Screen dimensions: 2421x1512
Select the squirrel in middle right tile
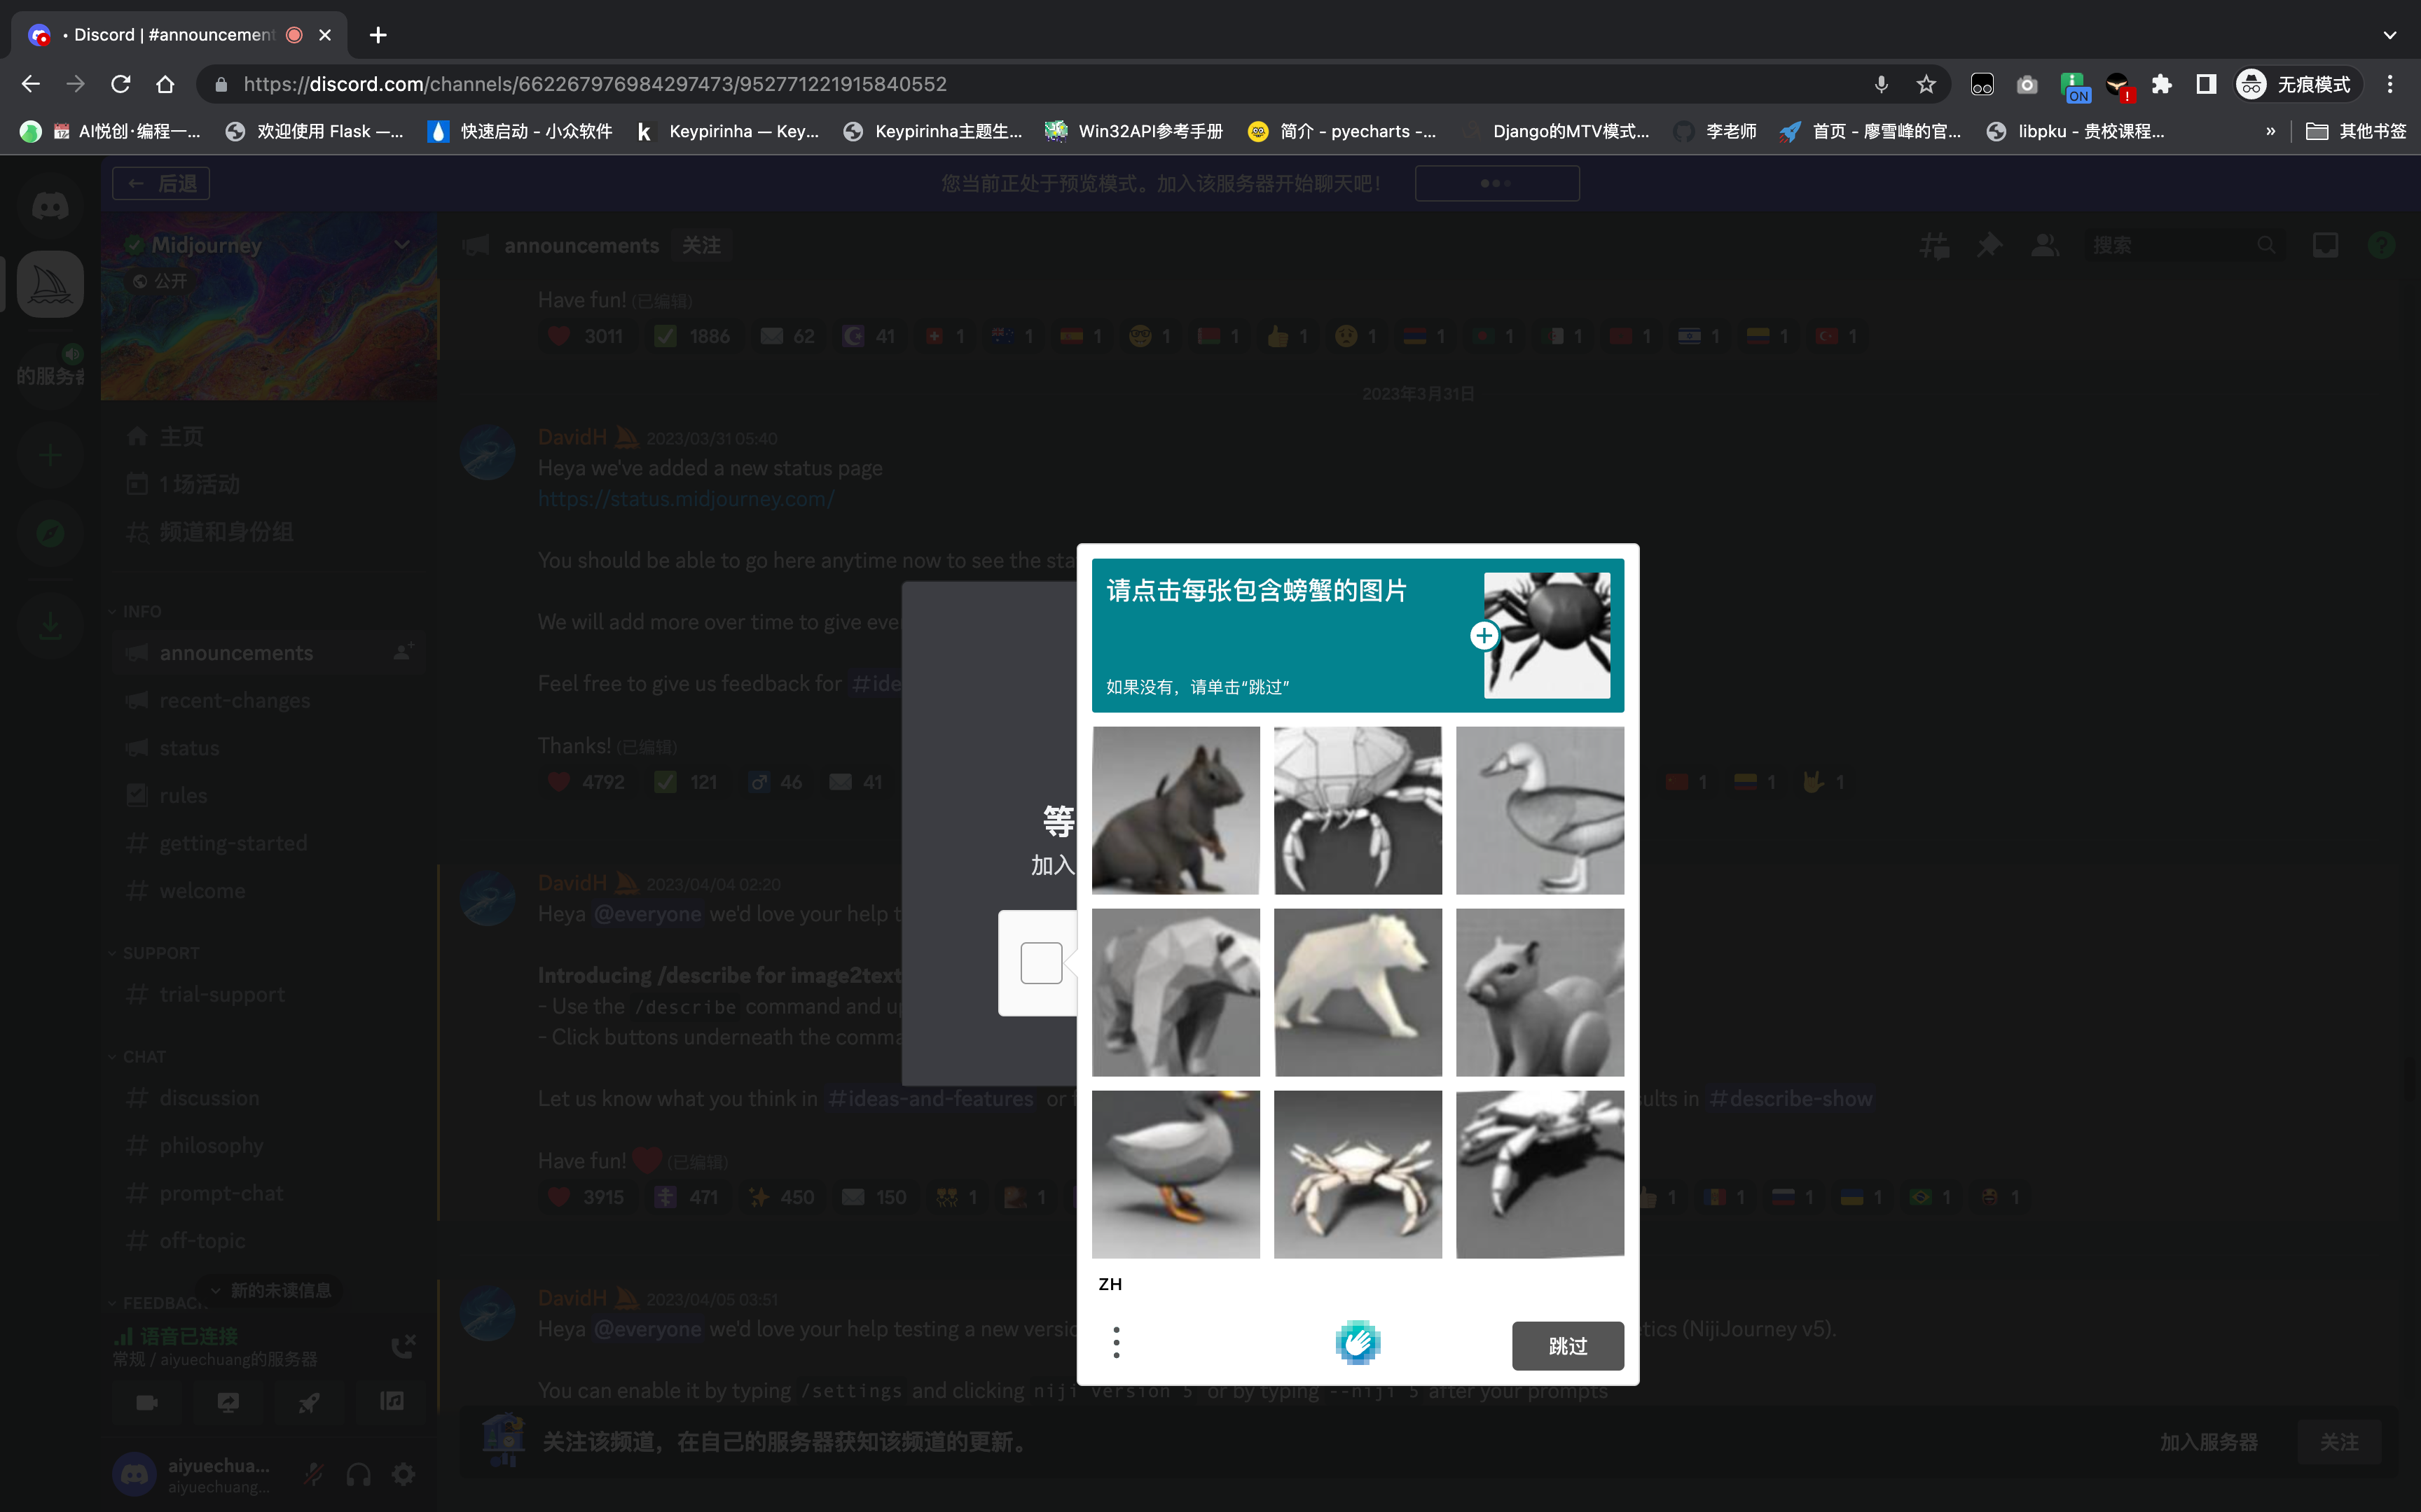click(x=1540, y=992)
